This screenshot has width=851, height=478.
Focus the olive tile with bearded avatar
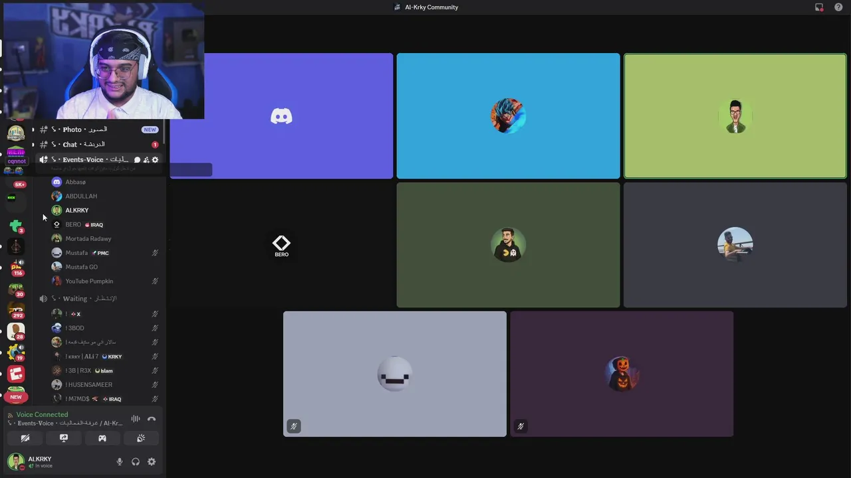tap(508, 245)
